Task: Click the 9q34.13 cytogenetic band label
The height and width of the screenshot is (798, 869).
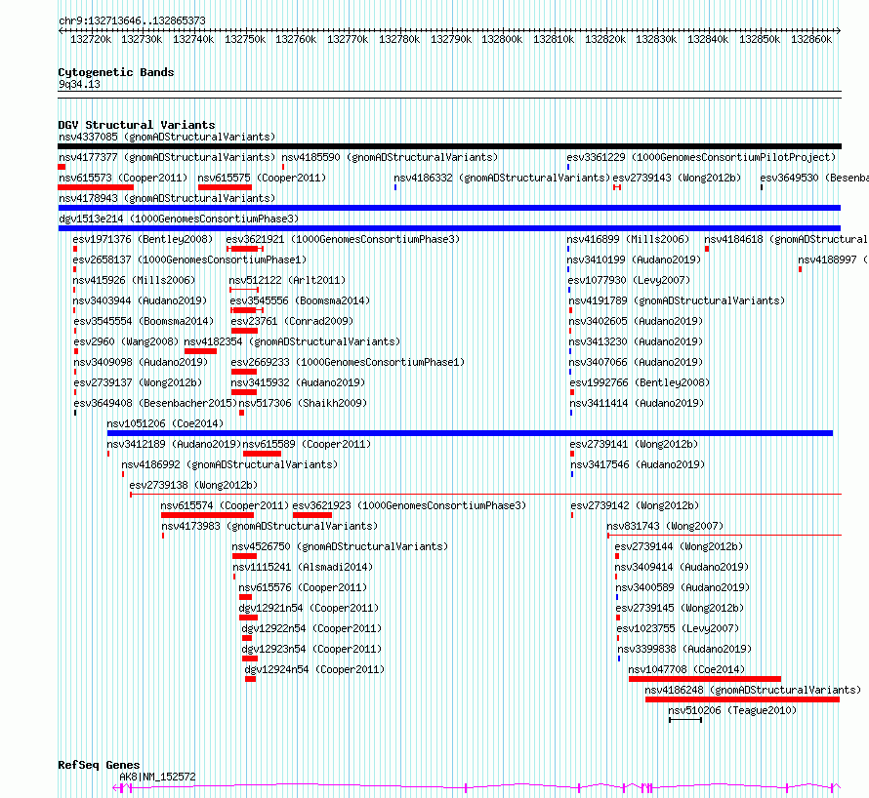Action: click(79, 84)
